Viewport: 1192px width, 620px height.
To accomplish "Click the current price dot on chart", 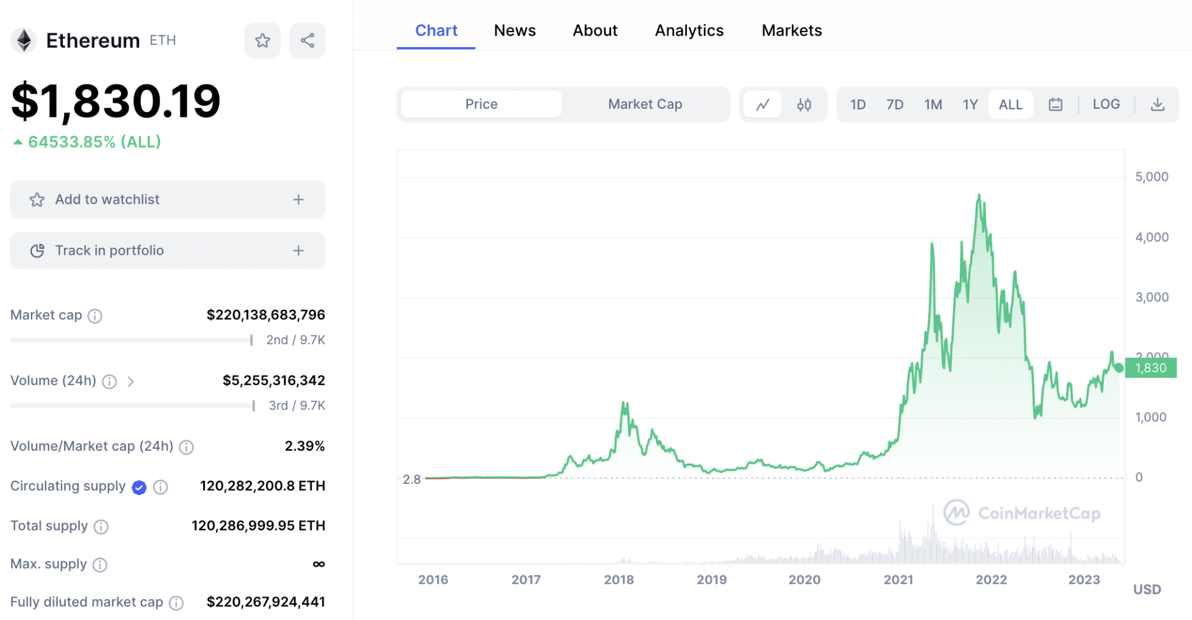I will 1119,368.
